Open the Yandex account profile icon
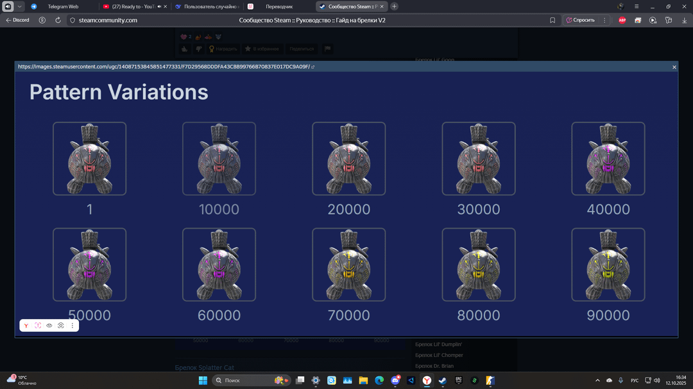693x389 pixels. click(42, 21)
